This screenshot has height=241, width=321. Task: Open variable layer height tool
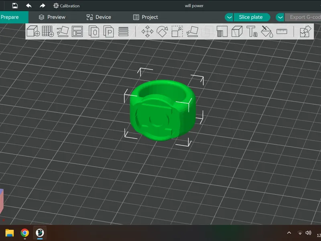pos(124,32)
